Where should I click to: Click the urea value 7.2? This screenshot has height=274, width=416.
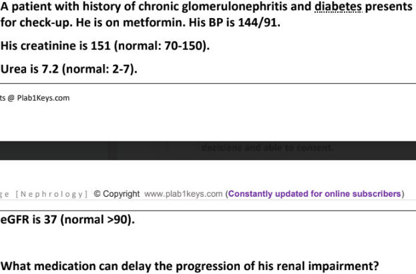(50, 69)
